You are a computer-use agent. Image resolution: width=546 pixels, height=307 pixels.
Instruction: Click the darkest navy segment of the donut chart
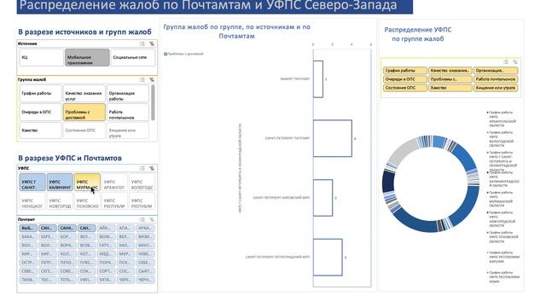pyautogui.click(x=388, y=181)
